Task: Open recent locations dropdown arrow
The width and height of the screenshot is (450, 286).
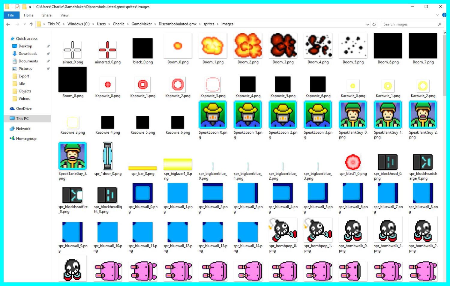Action: (x=25, y=24)
